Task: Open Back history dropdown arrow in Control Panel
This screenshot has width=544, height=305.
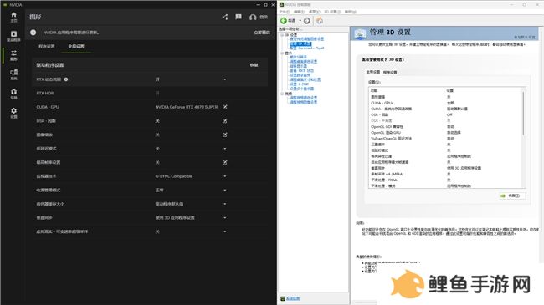Action: 300,21
